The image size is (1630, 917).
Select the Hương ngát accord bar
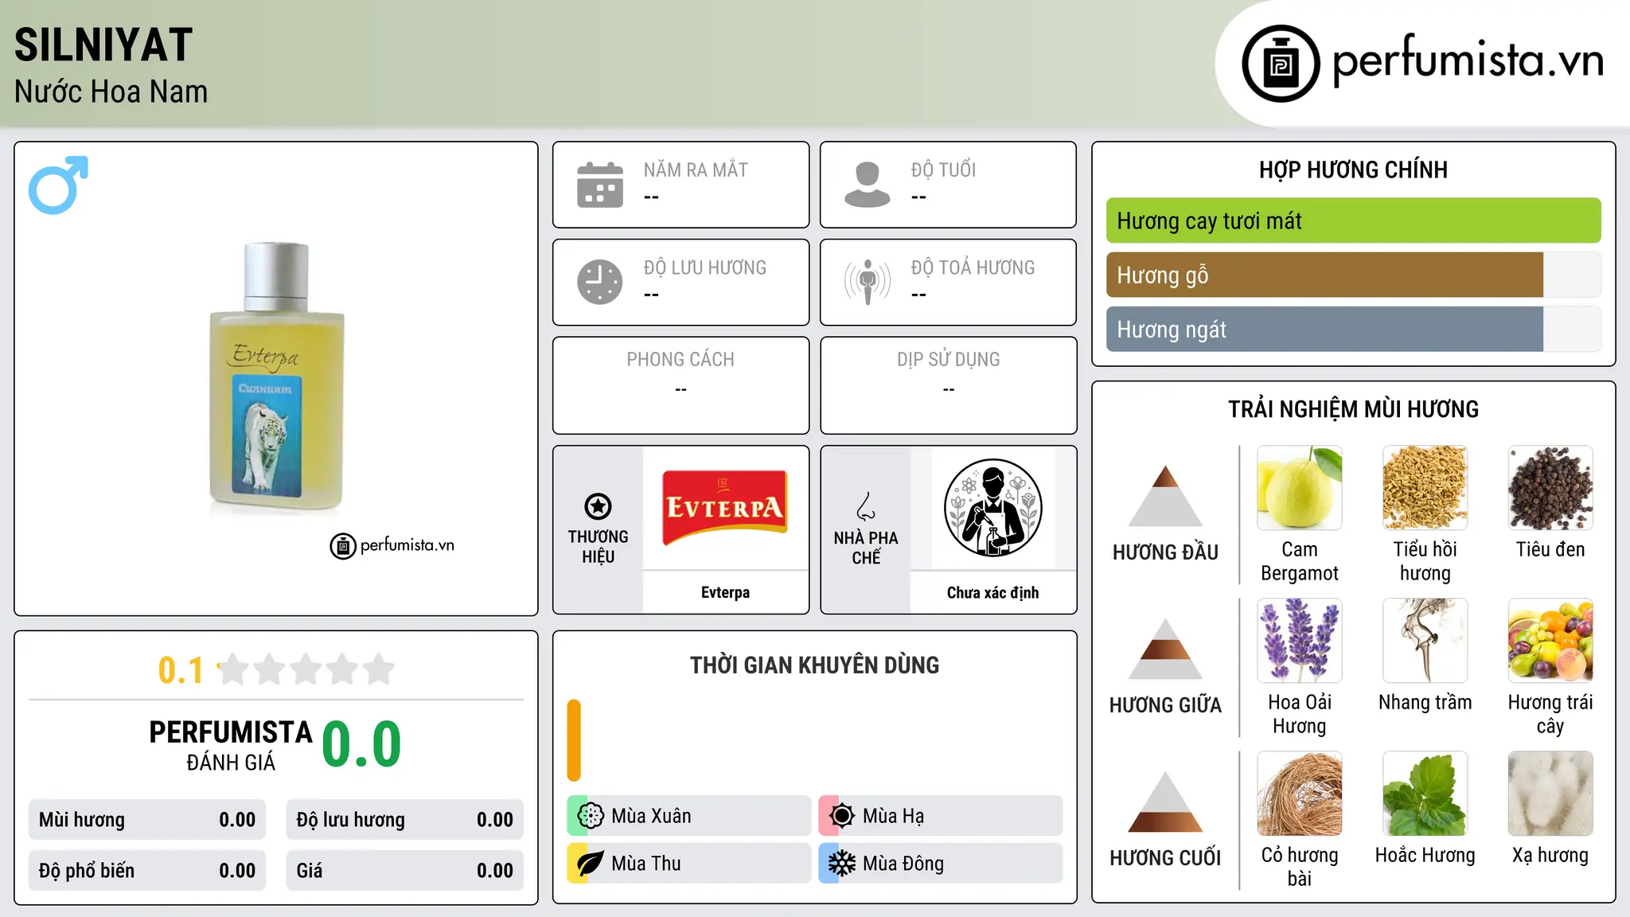(1353, 329)
